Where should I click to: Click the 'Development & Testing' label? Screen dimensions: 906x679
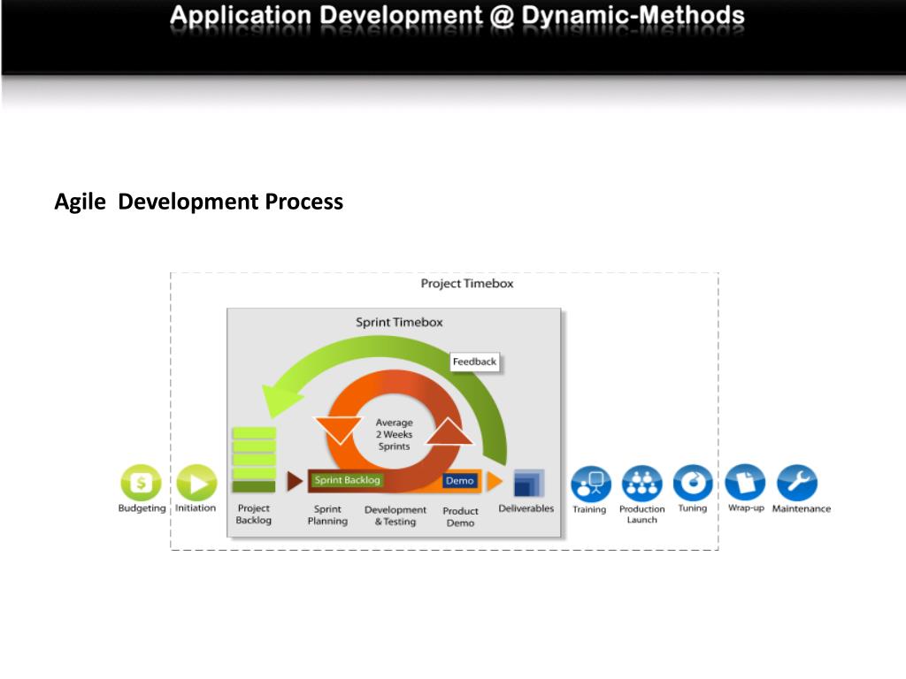[395, 515]
